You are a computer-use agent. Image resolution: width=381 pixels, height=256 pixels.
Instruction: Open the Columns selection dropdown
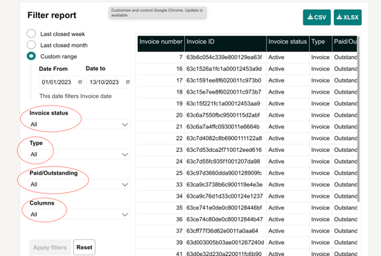(79, 214)
